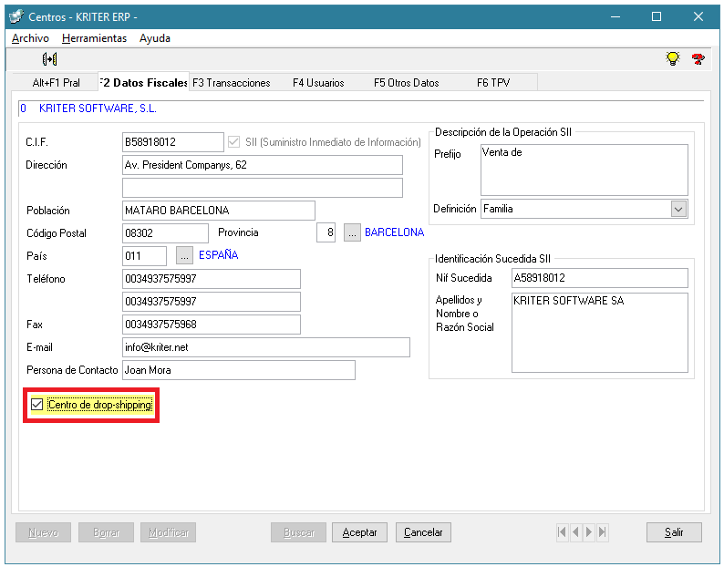
Task: Click Razón Social text area KRITER SOFTWARE SA
Action: point(600,333)
